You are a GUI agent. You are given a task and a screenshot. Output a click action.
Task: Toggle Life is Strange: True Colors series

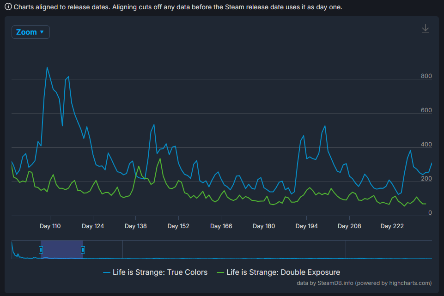155,272
